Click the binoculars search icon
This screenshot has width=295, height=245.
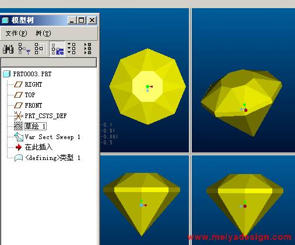[x=8, y=48]
